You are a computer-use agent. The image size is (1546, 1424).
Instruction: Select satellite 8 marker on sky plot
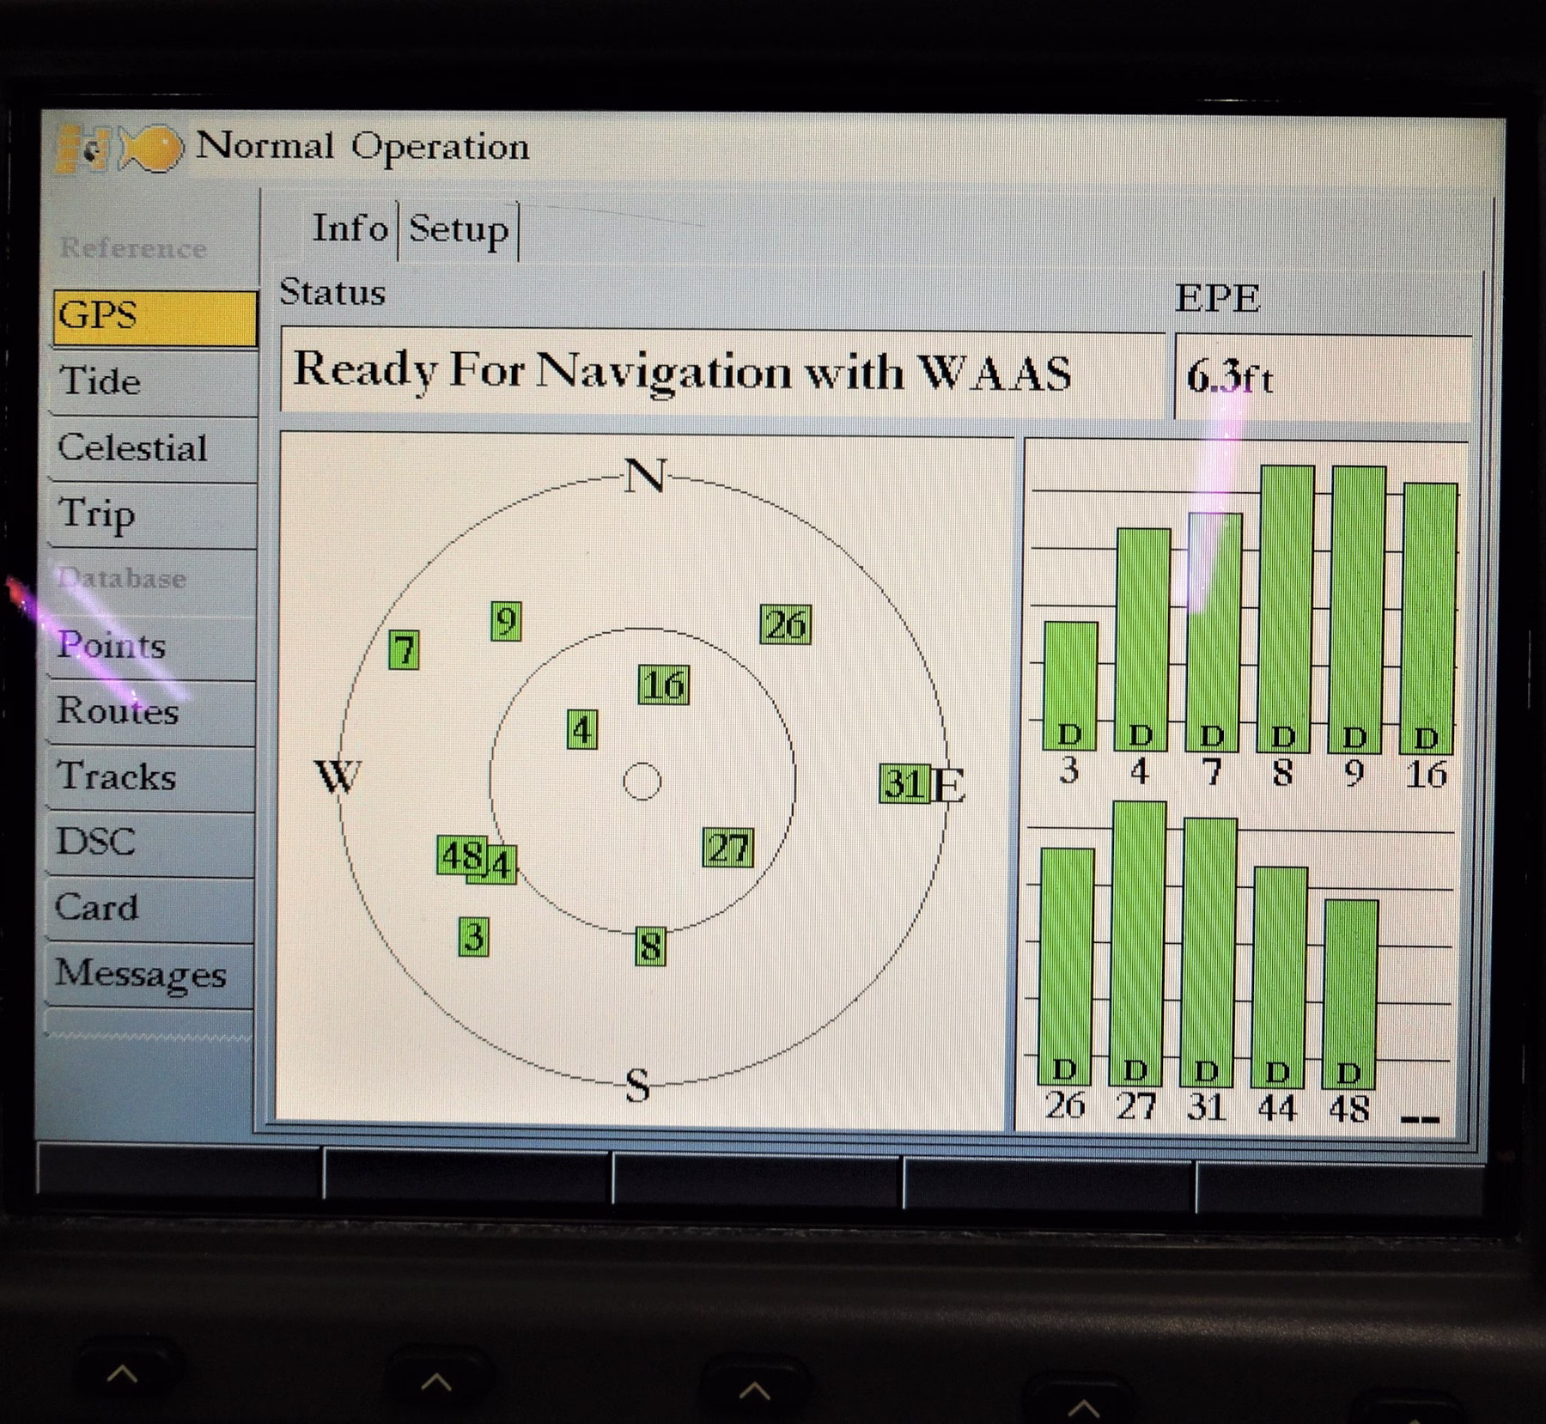coord(650,946)
